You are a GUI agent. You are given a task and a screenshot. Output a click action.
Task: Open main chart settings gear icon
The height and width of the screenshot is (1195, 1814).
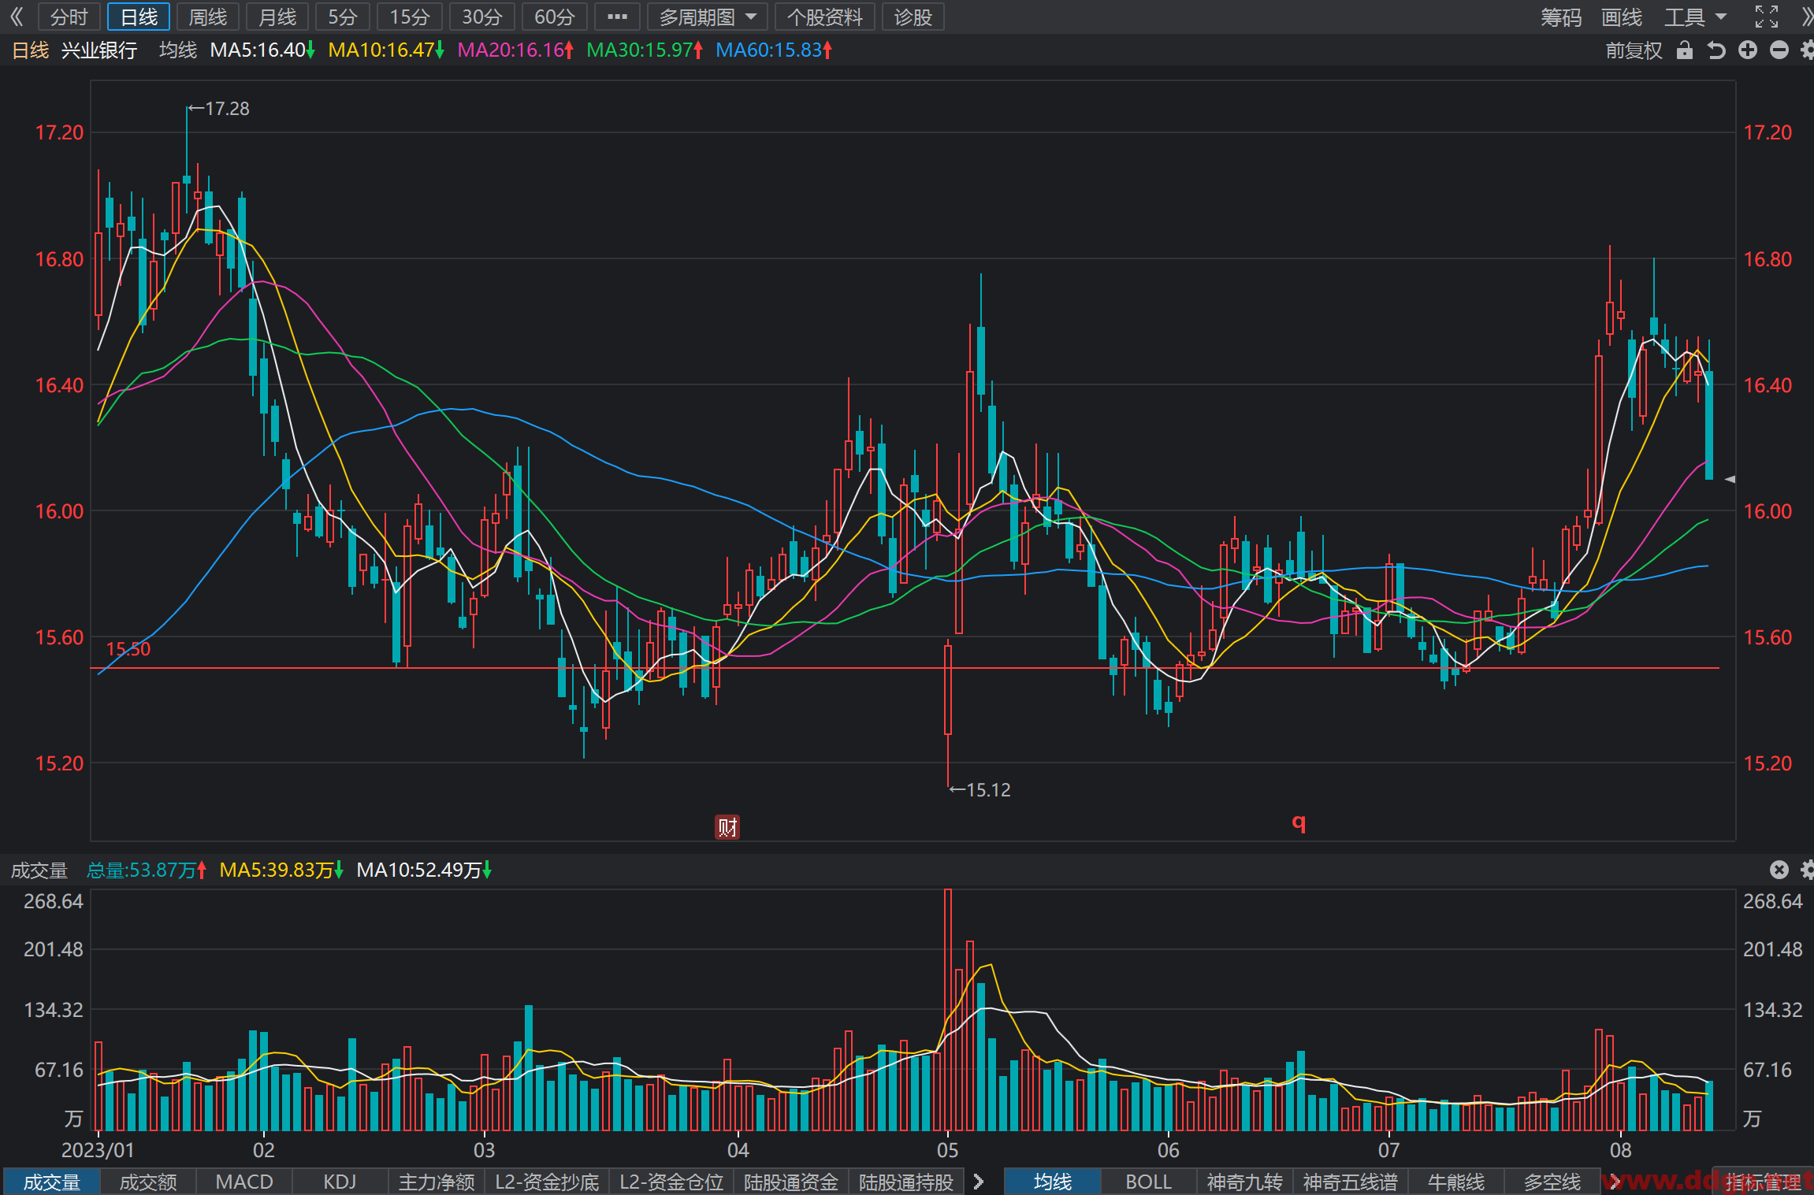pos(1807,50)
